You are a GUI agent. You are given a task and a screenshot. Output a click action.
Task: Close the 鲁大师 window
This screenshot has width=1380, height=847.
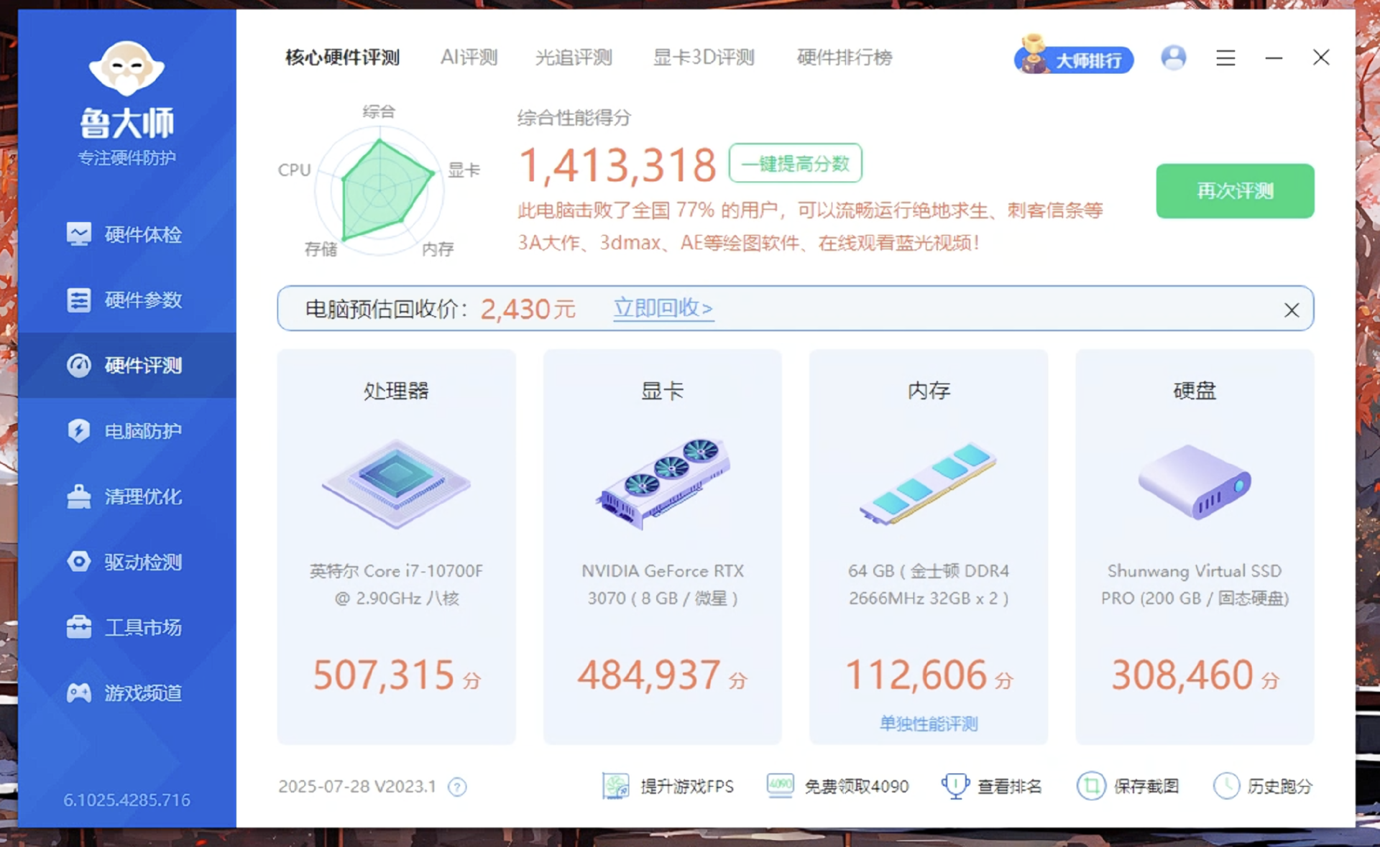coord(1321,57)
